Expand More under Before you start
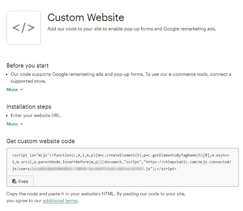243x211 pixels. [15, 90]
